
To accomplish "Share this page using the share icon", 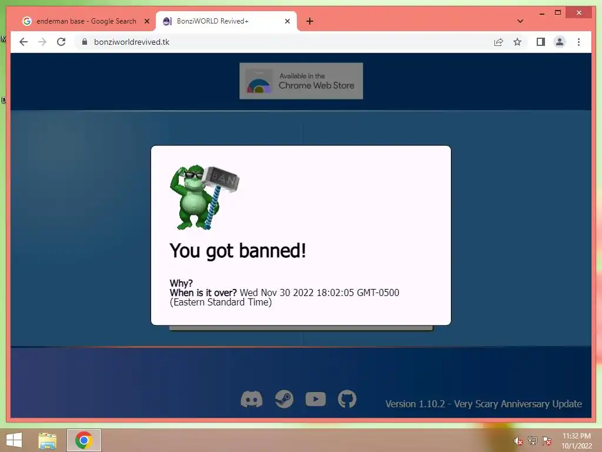I will (x=499, y=42).
